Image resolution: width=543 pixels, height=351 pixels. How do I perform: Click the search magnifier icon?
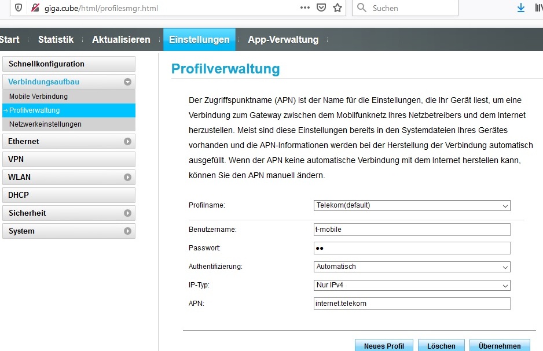pyautogui.click(x=362, y=8)
